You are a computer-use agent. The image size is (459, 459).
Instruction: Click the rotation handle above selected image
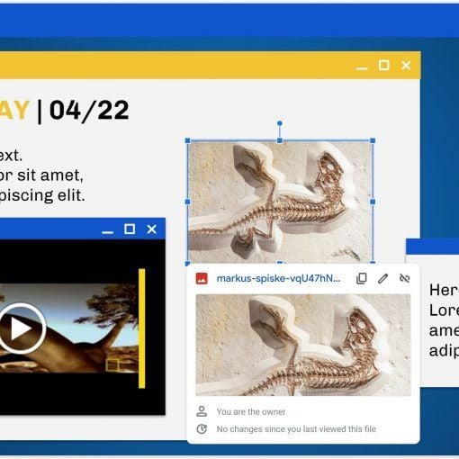pyautogui.click(x=280, y=123)
